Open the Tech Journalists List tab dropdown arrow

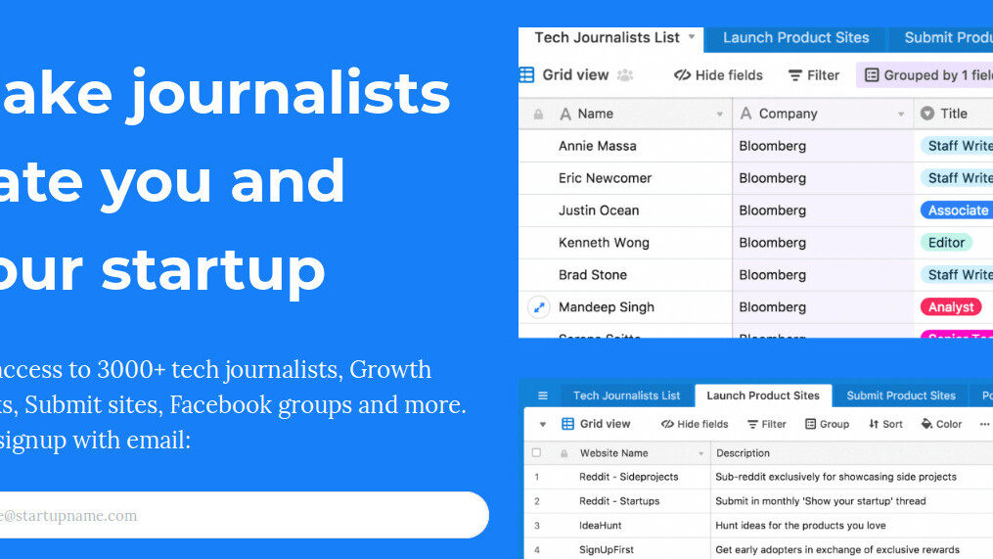coord(692,37)
